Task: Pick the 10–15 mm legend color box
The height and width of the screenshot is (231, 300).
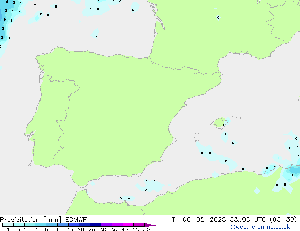Action: click(62, 225)
